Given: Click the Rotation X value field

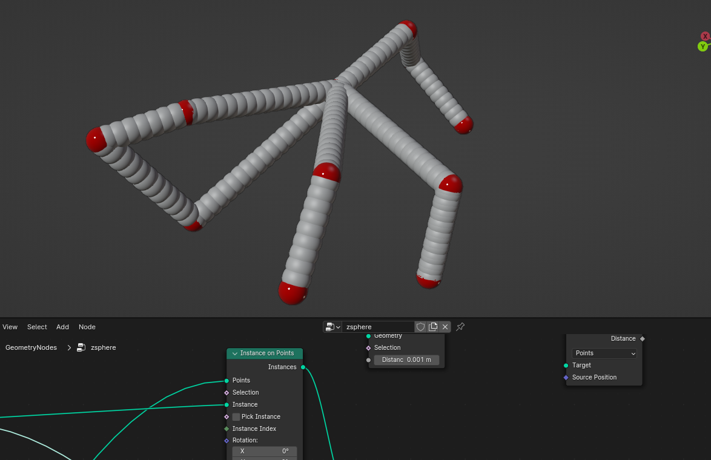Looking at the screenshot, I should click(265, 452).
